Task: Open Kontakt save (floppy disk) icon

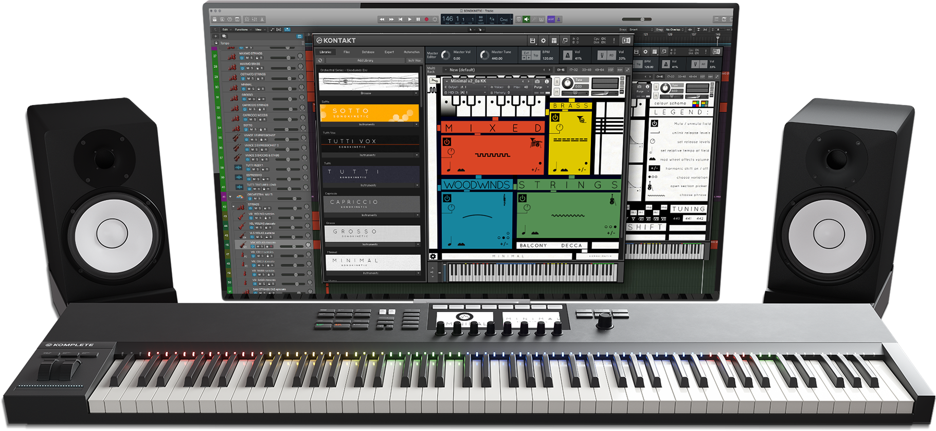Action: [x=532, y=41]
